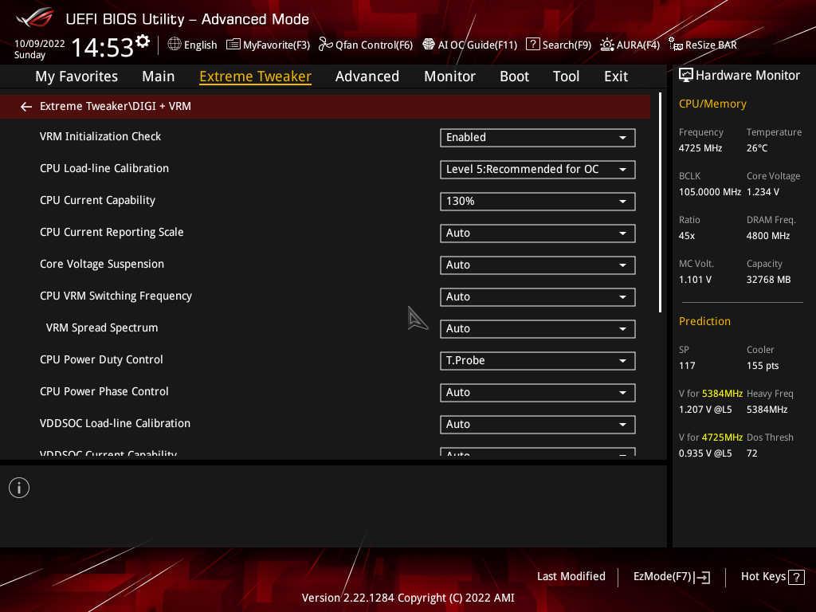Open CPU VRM Switching Frequency dropdown

[538, 296]
